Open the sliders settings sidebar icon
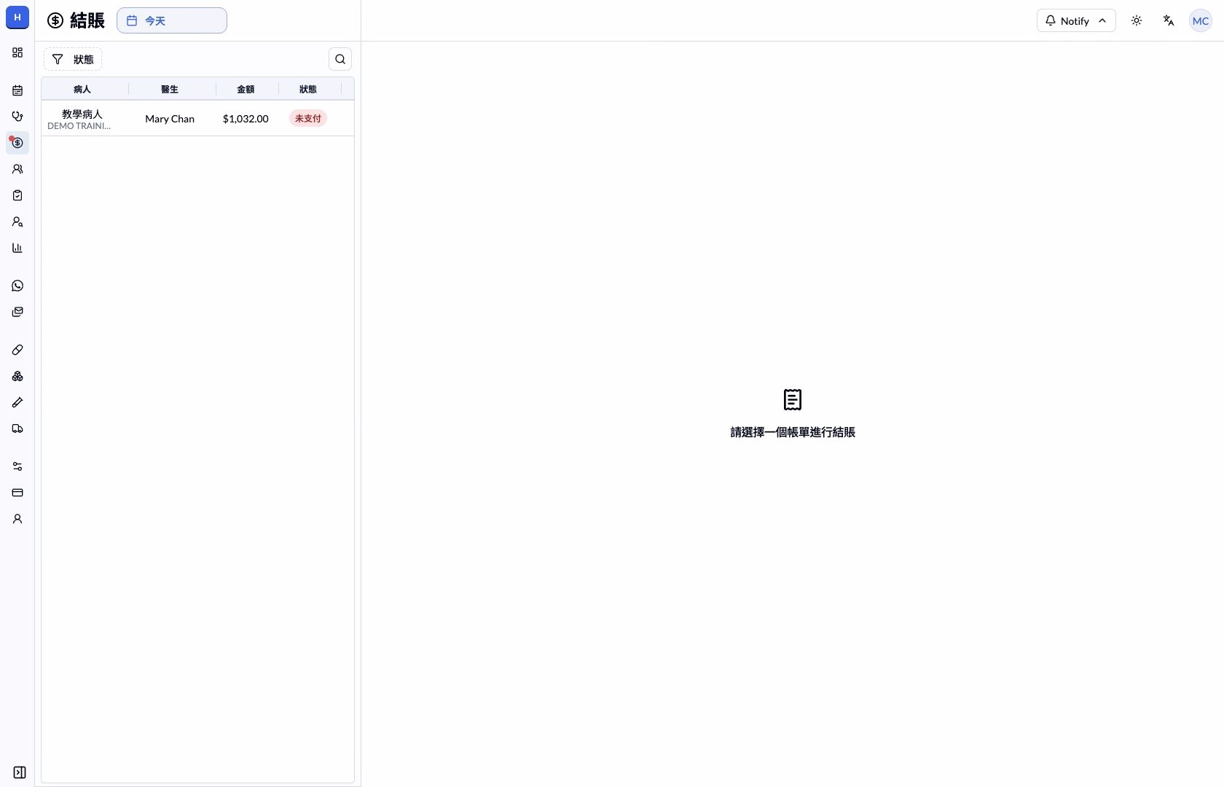This screenshot has width=1224, height=787. coord(17,466)
